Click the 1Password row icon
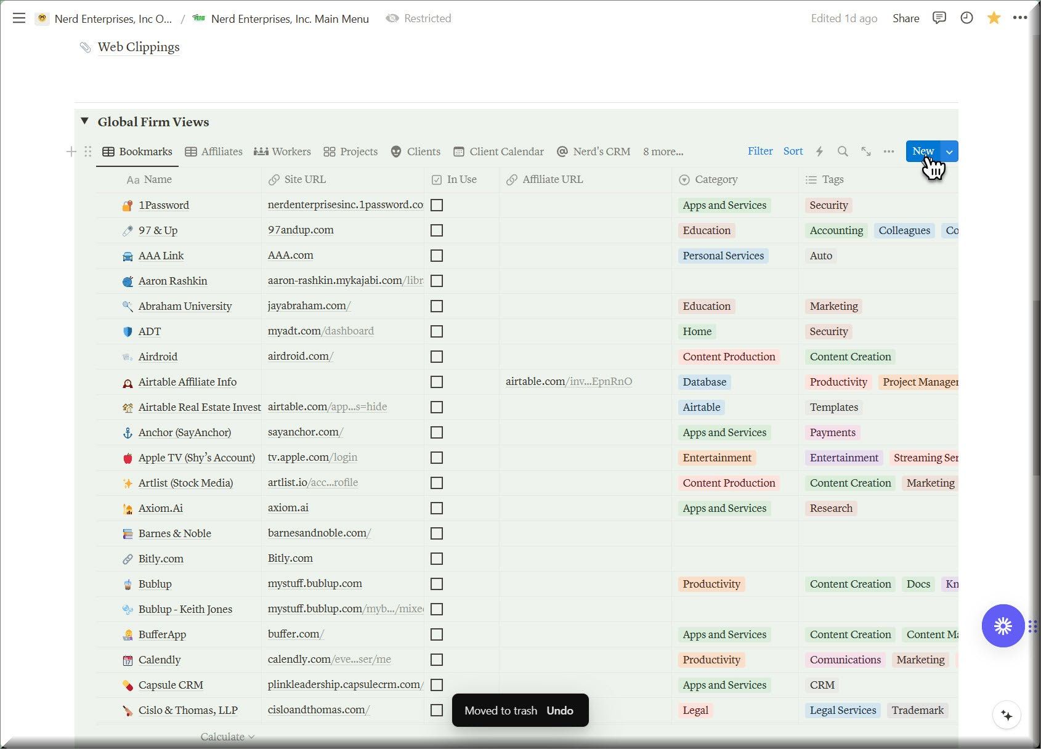 coord(128,206)
